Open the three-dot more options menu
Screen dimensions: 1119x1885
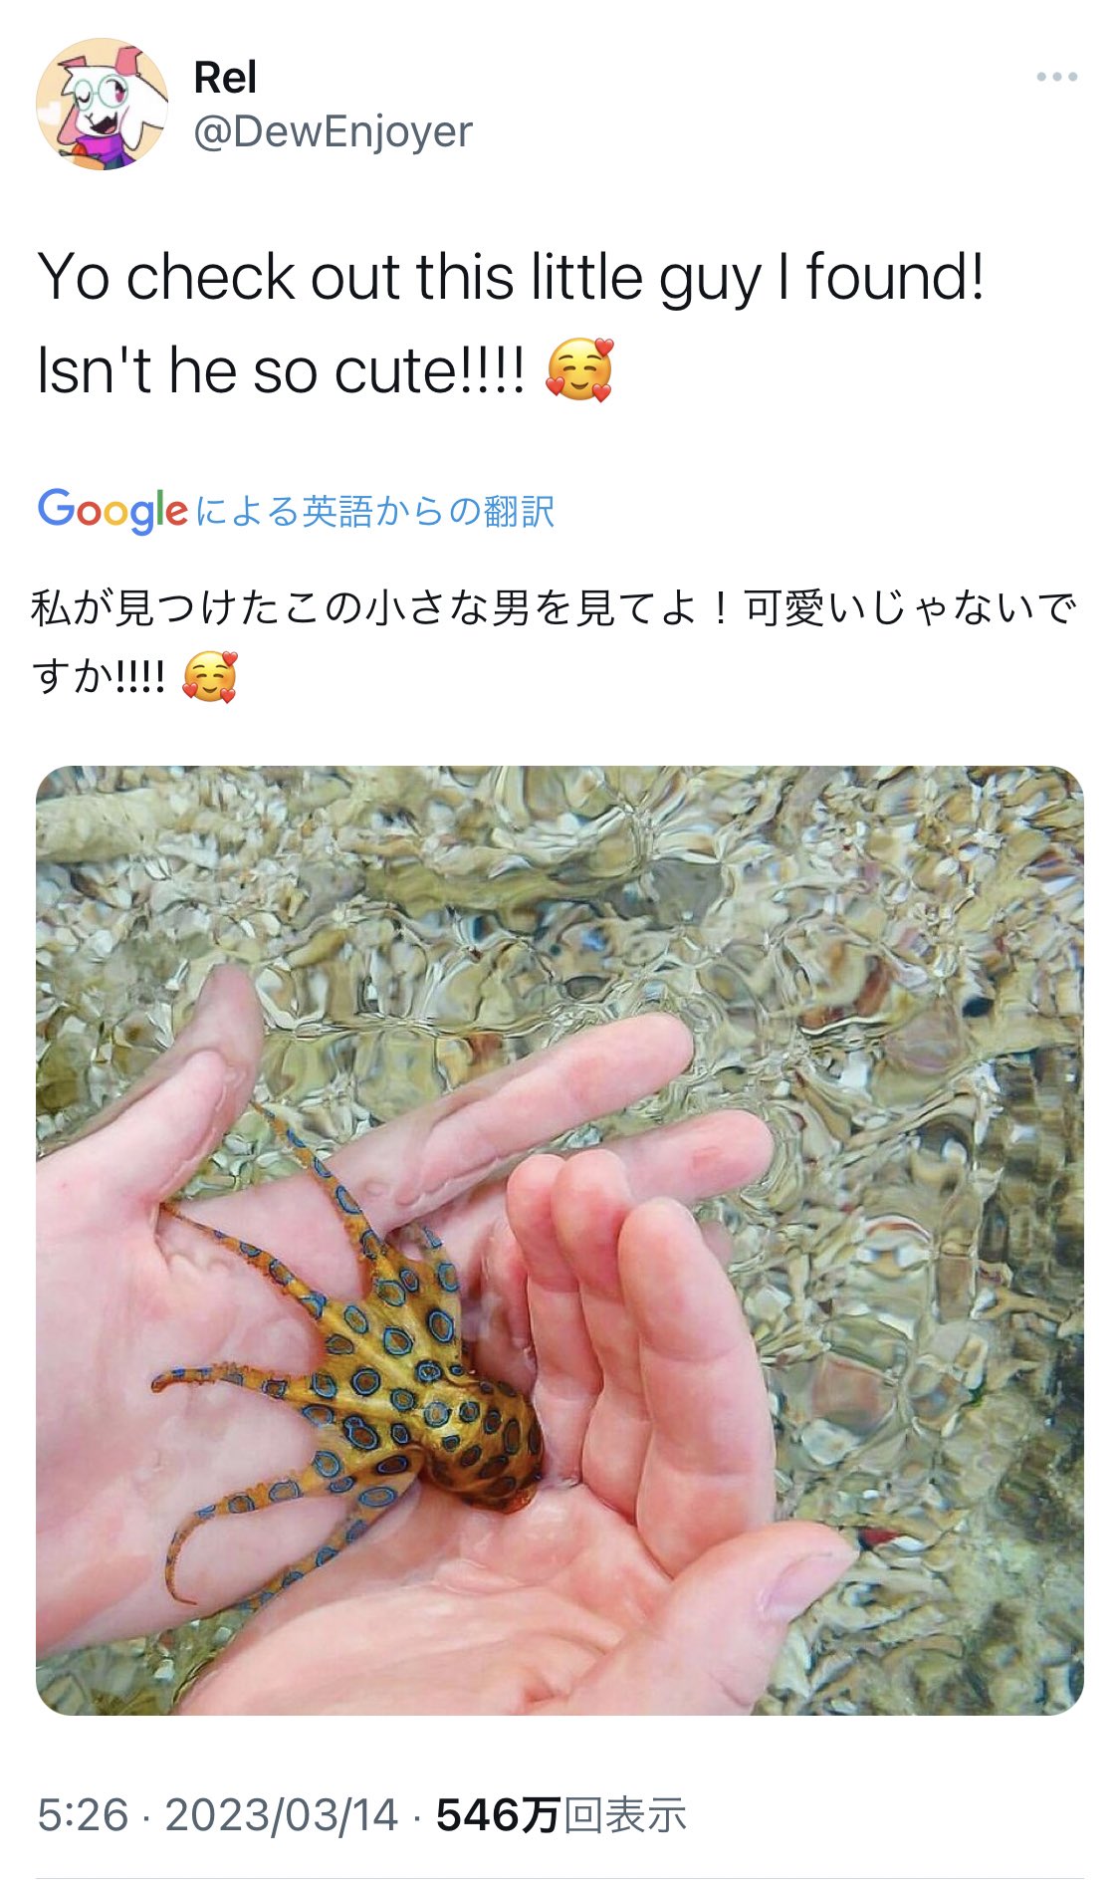(x=1056, y=77)
